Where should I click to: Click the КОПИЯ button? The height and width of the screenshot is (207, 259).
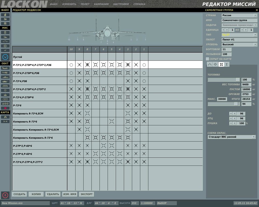coord(36,194)
